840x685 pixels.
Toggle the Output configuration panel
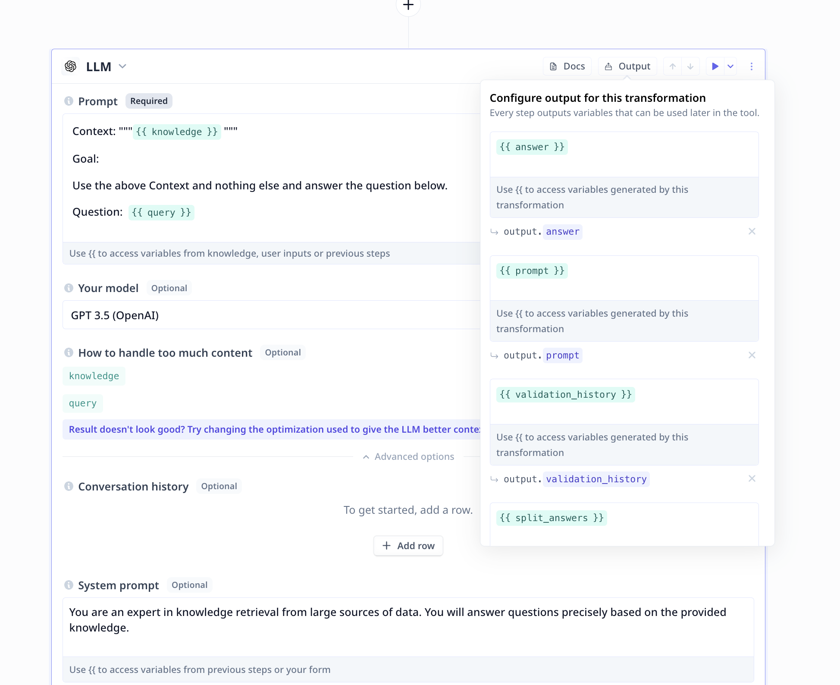point(627,66)
